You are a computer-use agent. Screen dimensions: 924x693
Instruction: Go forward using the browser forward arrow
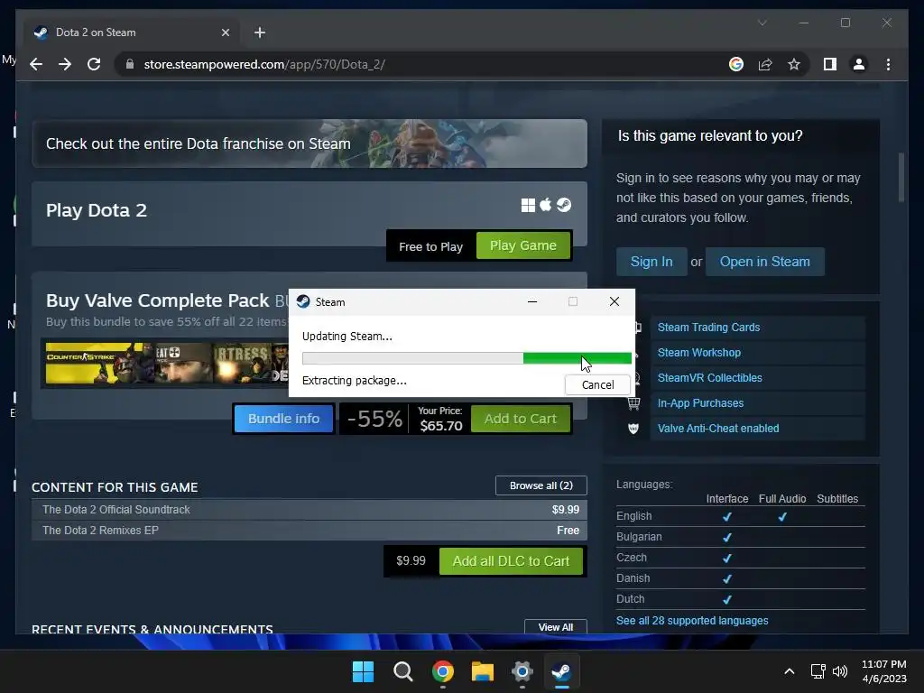tap(65, 64)
